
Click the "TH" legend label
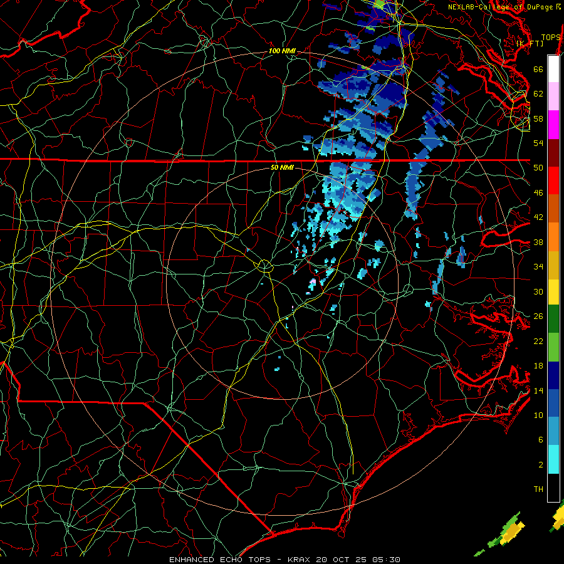[538, 489]
